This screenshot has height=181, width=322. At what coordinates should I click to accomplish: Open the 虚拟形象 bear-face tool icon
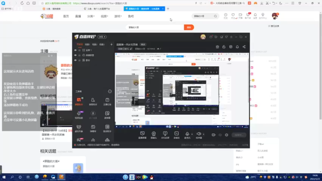[x=78, y=128]
